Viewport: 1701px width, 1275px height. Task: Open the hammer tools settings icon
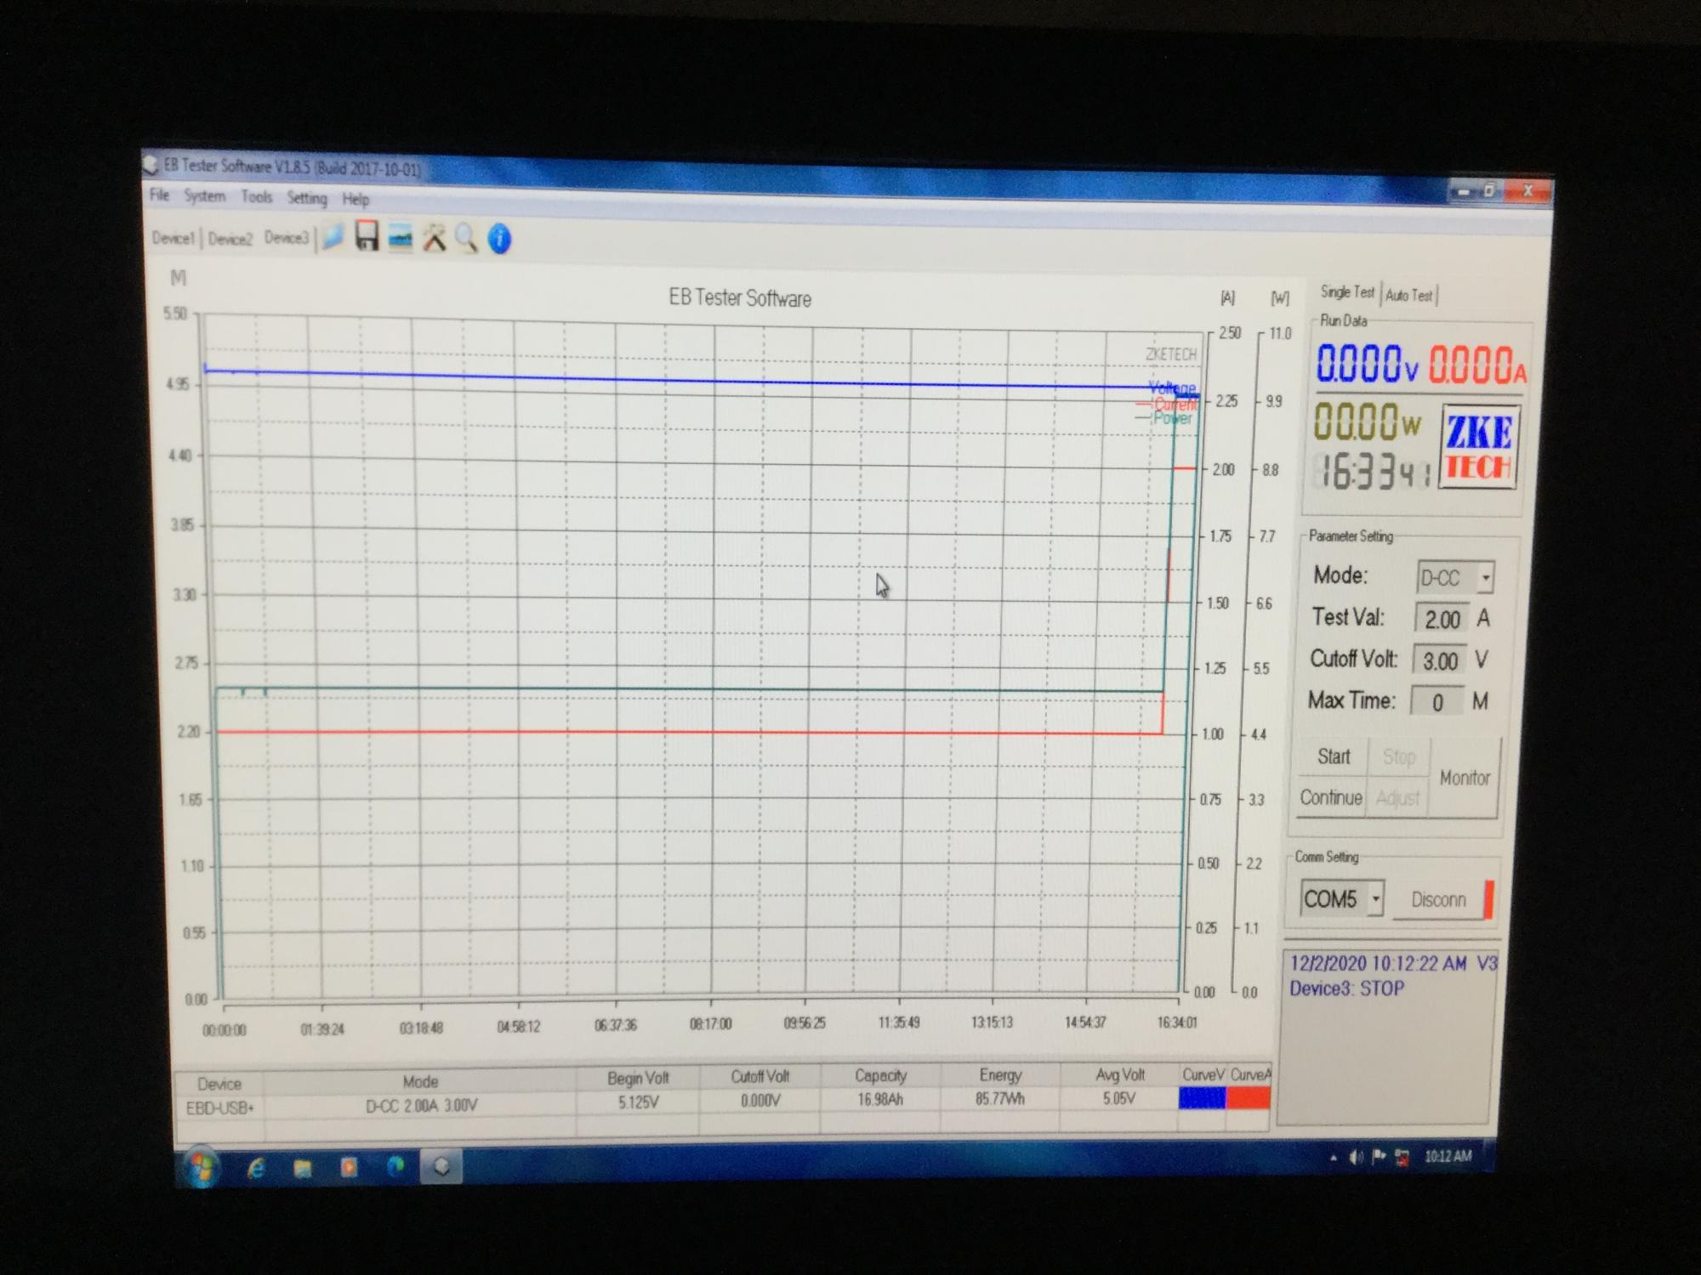pos(434,239)
